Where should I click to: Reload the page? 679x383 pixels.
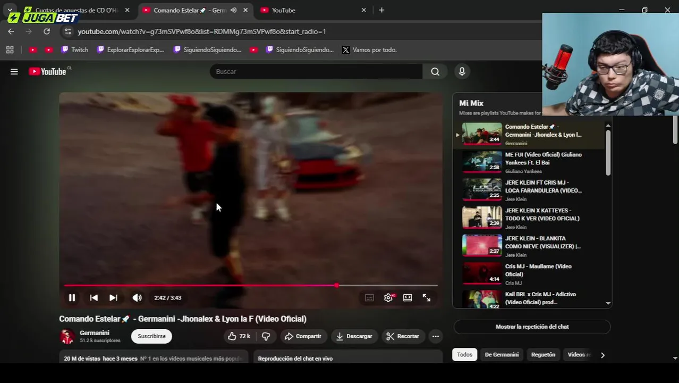pyautogui.click(x=47, y=31)
